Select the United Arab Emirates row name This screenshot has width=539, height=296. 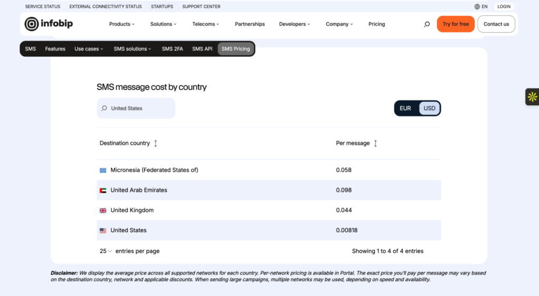click(139, 190)
